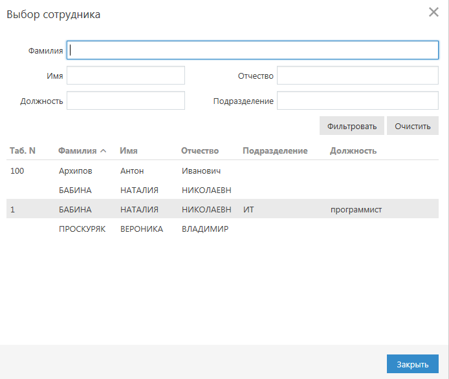
Task: Toggle sort arrow on Фамилия column
Action: click(102, 151)
